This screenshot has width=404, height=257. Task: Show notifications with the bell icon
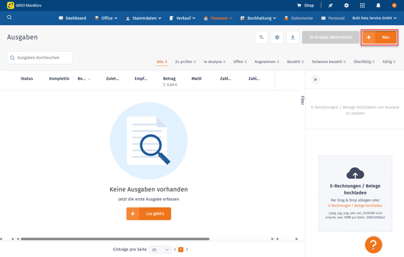[x=378, y=5]
